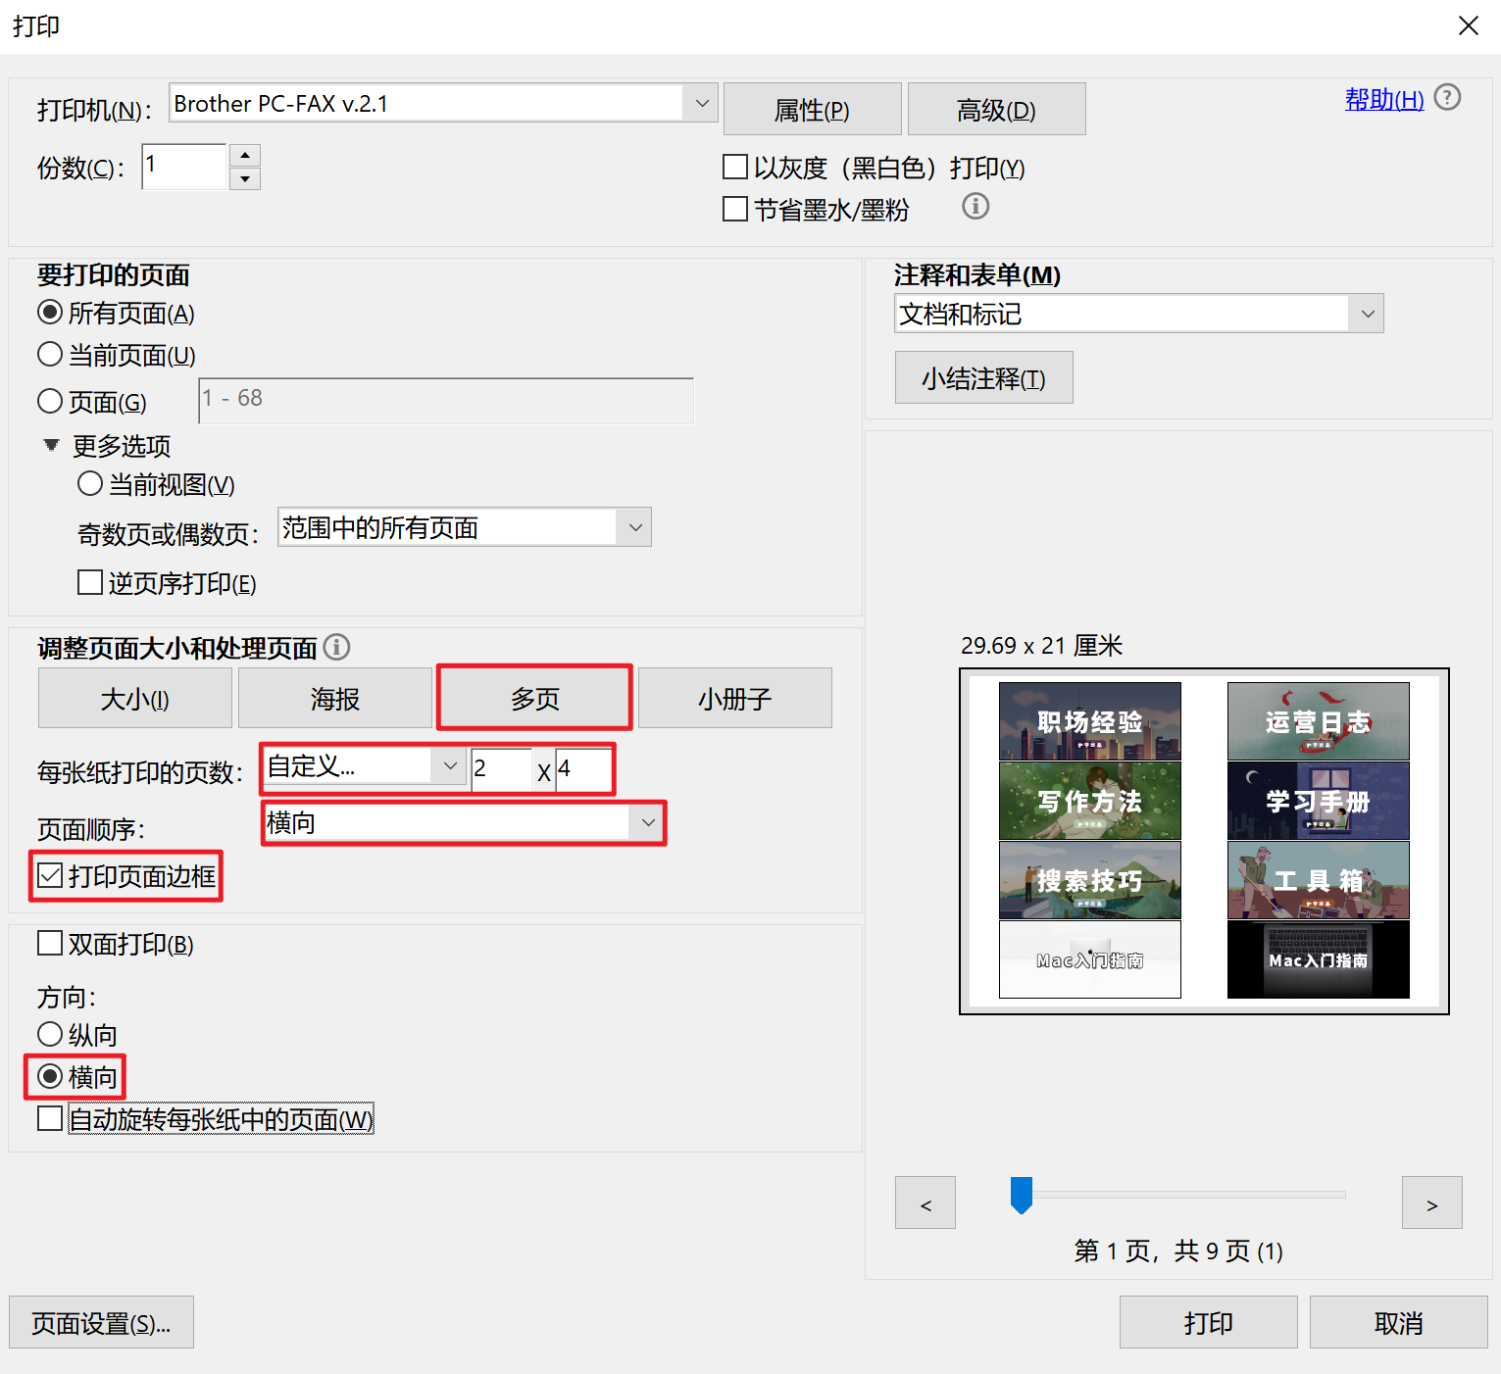The height and width of the screenshot is (1374, 1501).
Task: Click info icon beside 调整页面大小和处理页面
Action: [336, 647]
